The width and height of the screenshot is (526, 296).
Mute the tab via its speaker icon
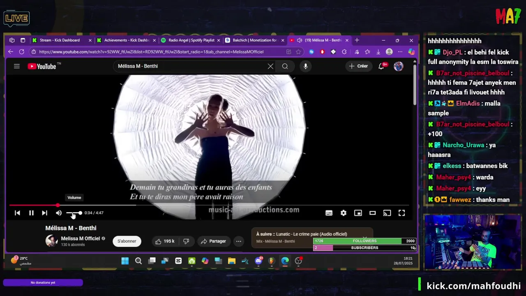(x=300, y=40)
